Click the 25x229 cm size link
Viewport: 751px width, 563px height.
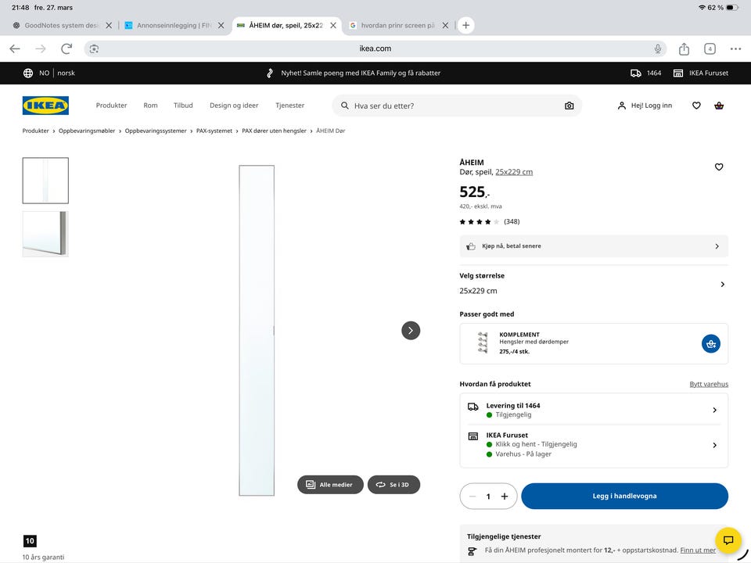(514, 172)
